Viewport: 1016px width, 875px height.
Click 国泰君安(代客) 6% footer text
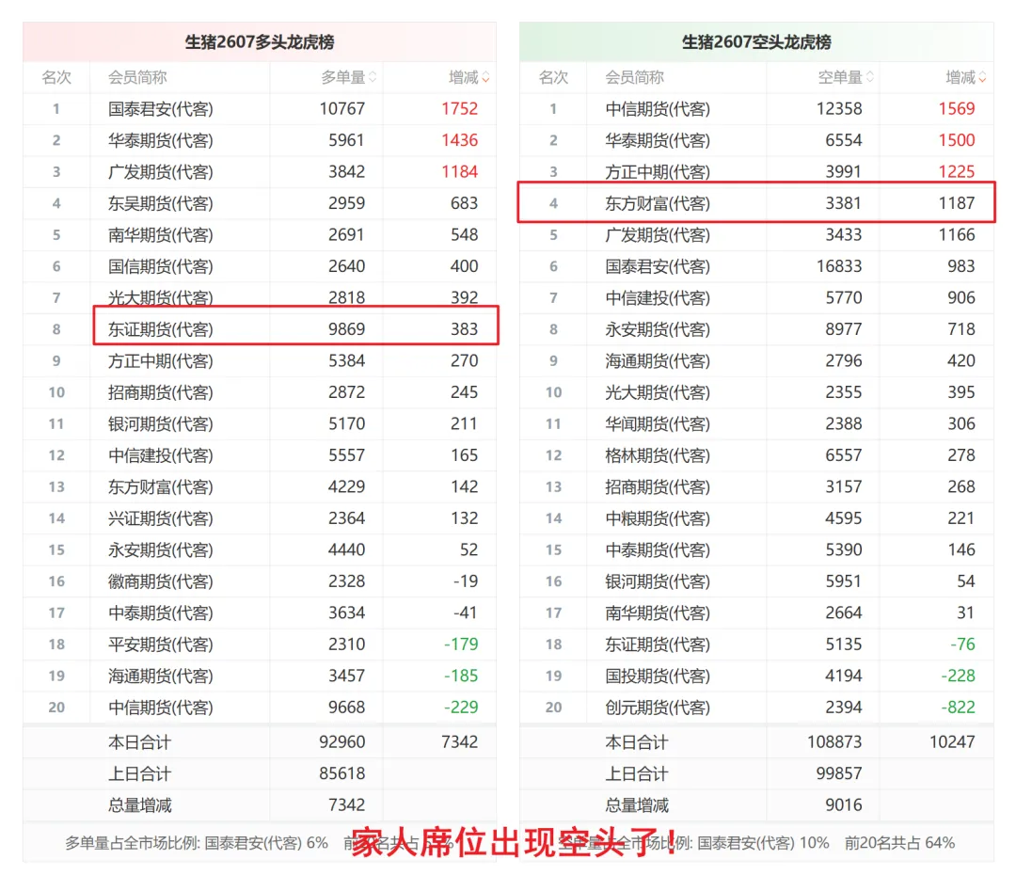point(266,843)
